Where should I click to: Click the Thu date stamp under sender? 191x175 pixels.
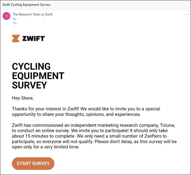coord(15,23)
